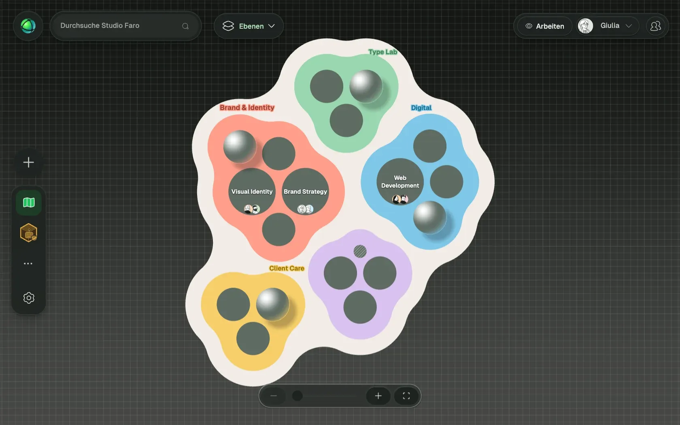Viewport: 680px width, 425px height.
Task: Click the zoom in plus button
Action: click(x=378, y=396)
